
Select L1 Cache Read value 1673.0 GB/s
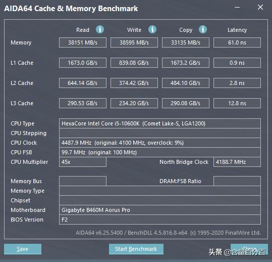point(83,63)
